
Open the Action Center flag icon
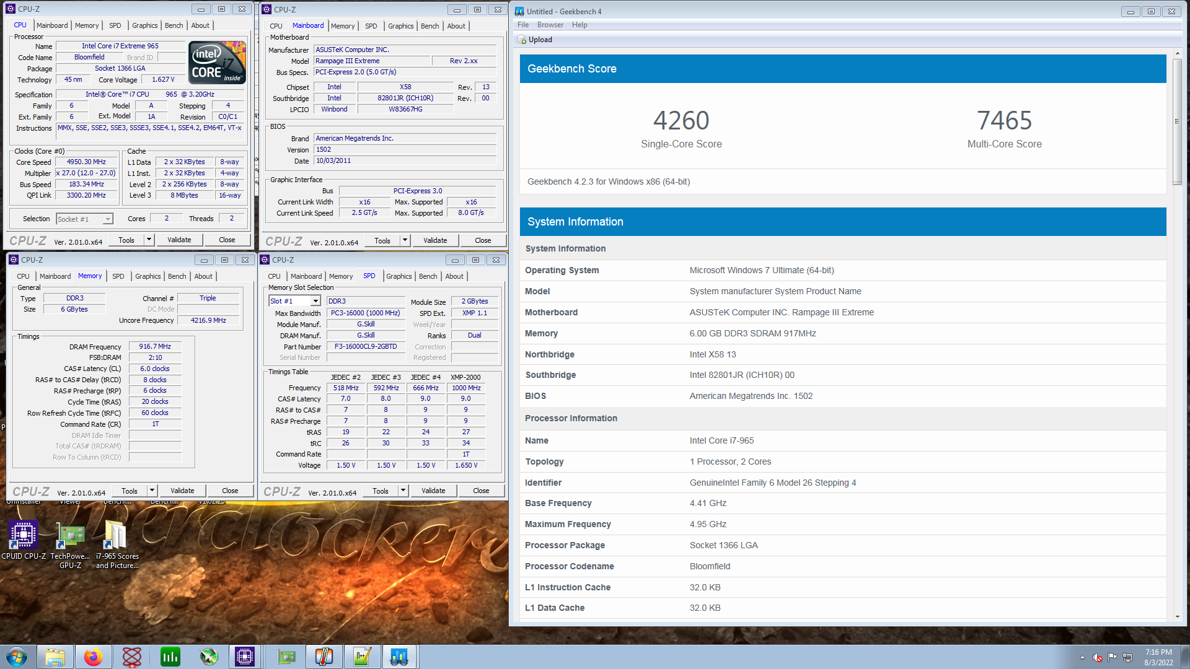[1113, 657]
